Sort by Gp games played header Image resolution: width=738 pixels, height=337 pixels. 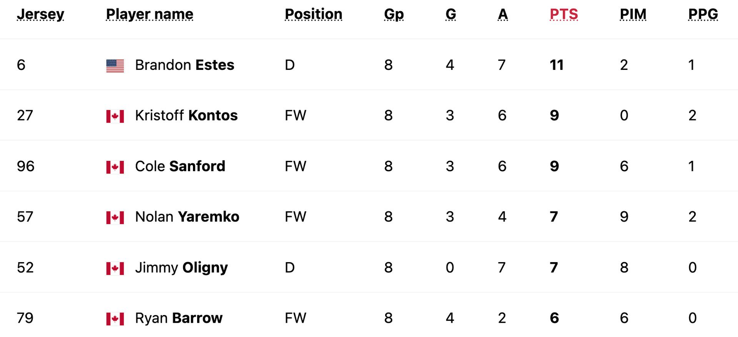(x=394, y=14)
